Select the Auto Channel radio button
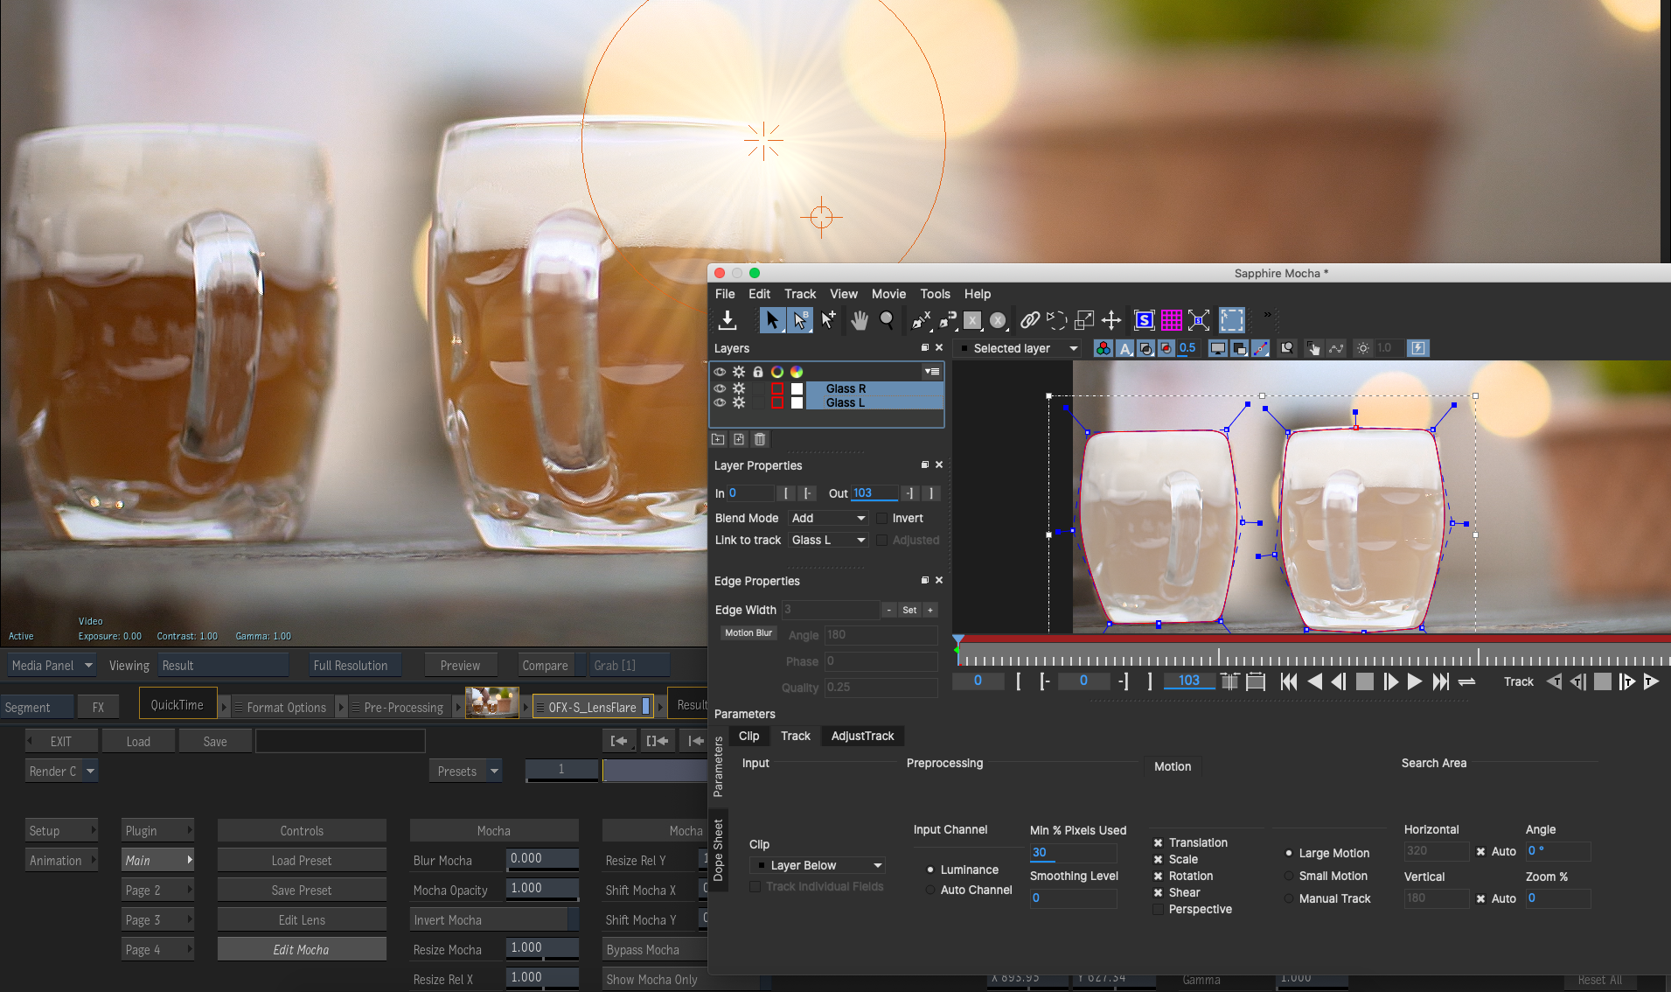1671x992 pixels. (x=930, y=890)
